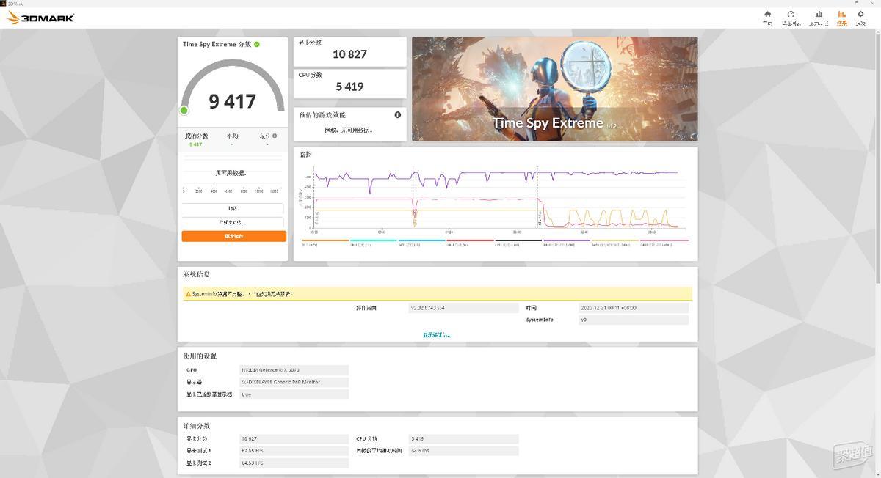Click the info icon in the estimated game performance panel

pyautogui.click(x=397, y=115)
